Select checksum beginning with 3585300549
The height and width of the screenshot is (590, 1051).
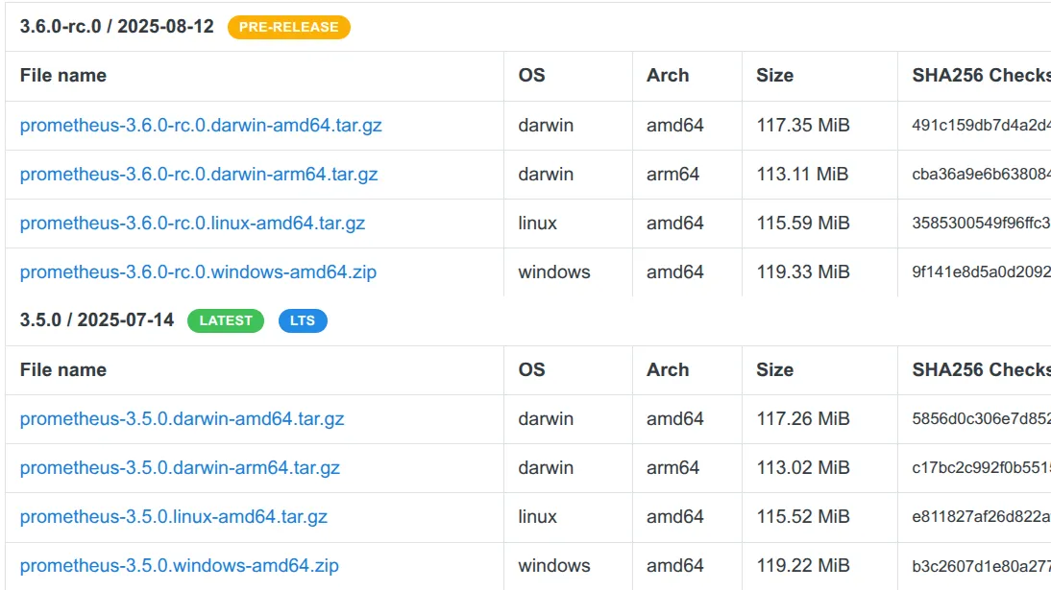click(x=981, y=223)
